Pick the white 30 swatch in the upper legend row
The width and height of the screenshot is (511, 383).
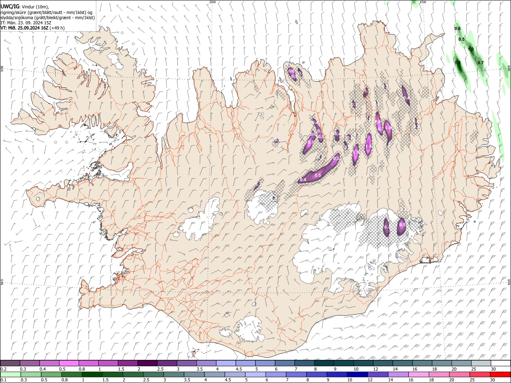click(500, 363)
